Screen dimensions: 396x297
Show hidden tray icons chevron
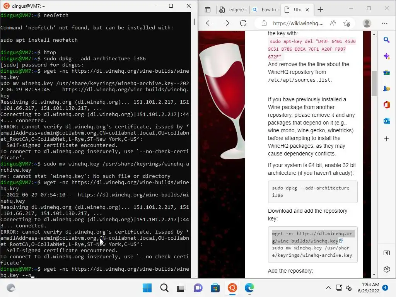point(328,288)
